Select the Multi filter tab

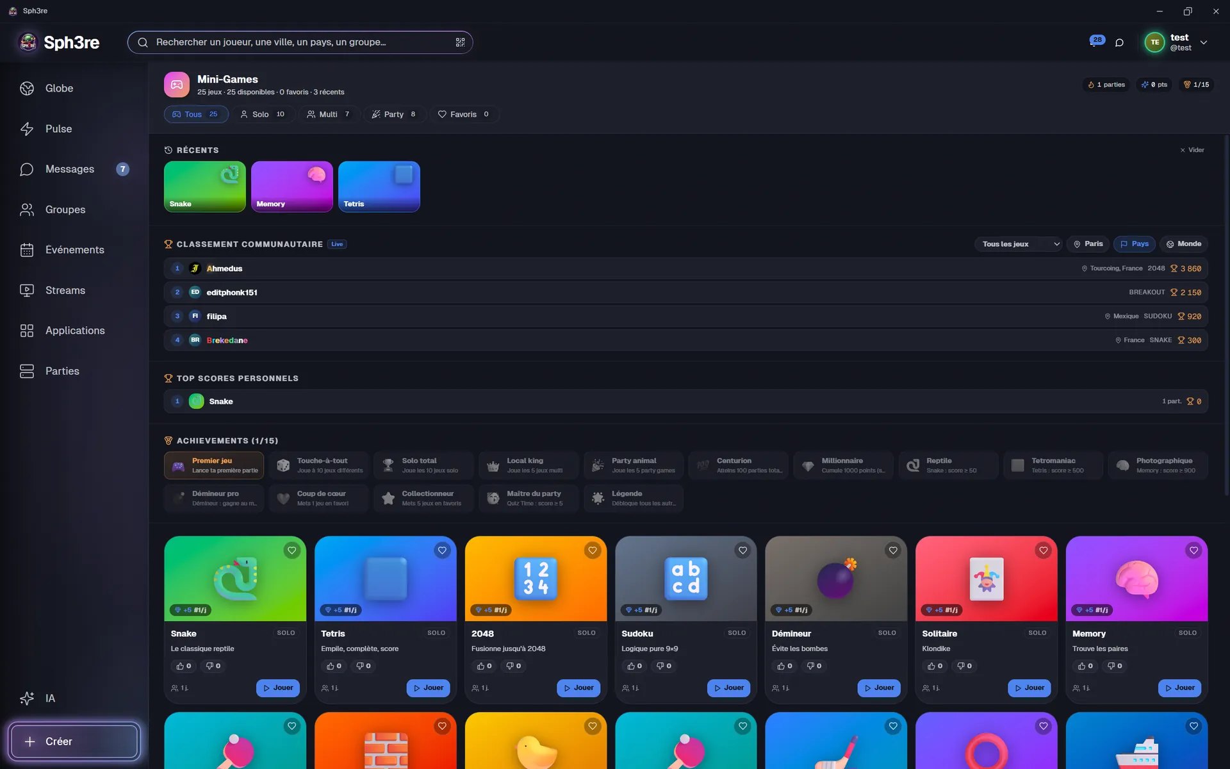tap(328, 114)
